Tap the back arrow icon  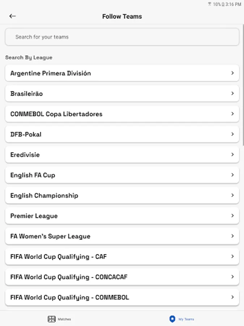13,16
